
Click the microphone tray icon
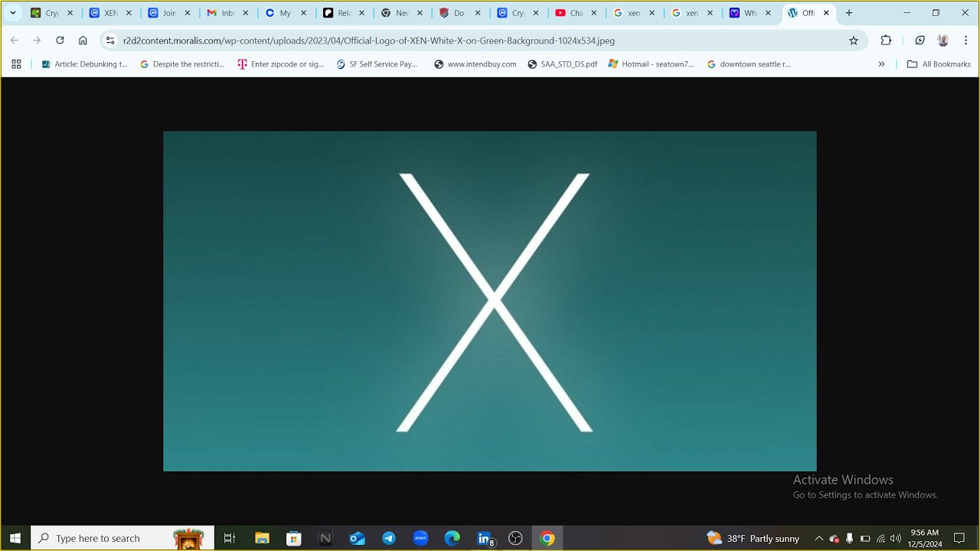pos(849,539)
